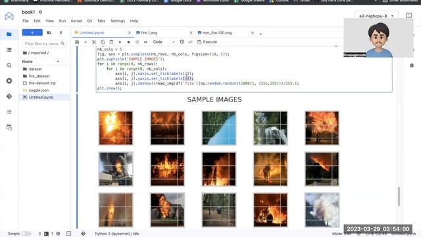Toggle Simple interface mode switch

pyautogui.click(x=26, y=234)
